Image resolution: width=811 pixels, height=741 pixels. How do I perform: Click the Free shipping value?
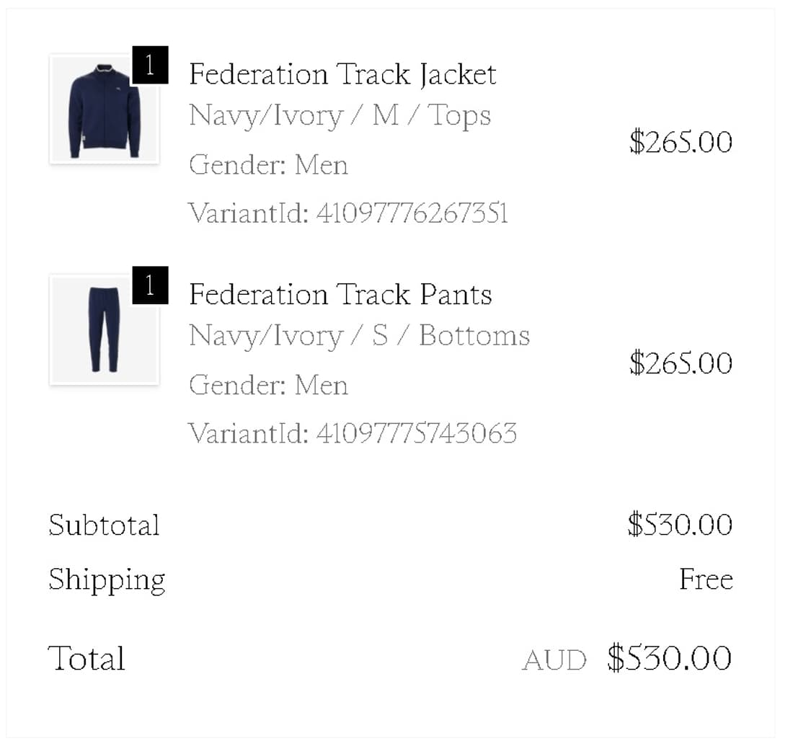click(x=706, y=580)
